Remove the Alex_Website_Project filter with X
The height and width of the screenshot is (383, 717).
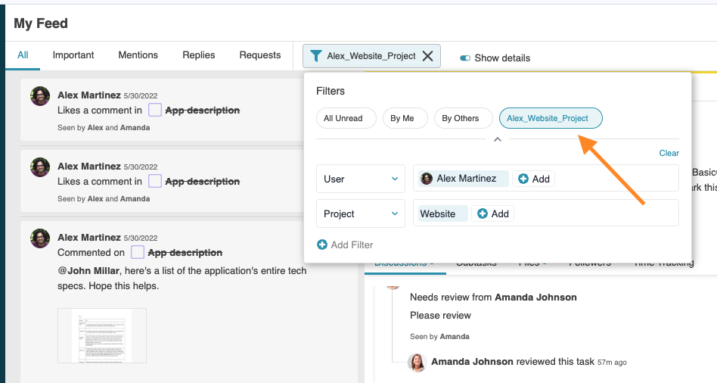tap(427, 56)
